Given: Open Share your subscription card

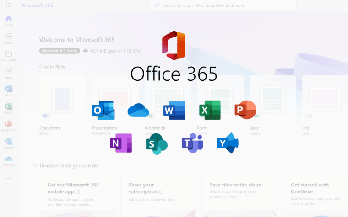Looking at the screenshot, I should (x=158, y=196).
